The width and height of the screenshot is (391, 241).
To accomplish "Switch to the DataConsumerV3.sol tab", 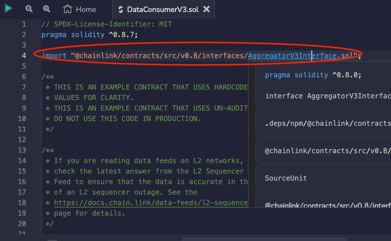I will [163, 9].
